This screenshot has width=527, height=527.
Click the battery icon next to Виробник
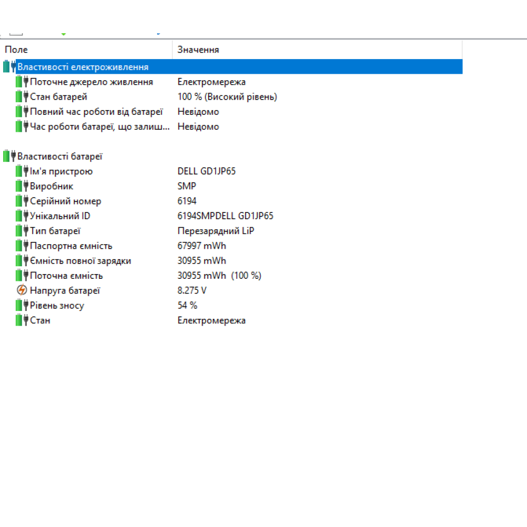(x=22, y=186)
